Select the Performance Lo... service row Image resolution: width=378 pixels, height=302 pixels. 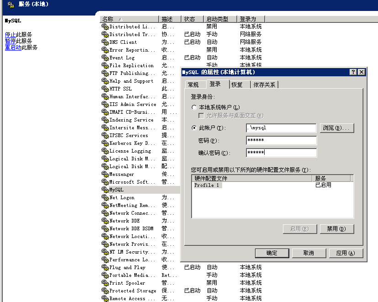(x=140, y=260)
